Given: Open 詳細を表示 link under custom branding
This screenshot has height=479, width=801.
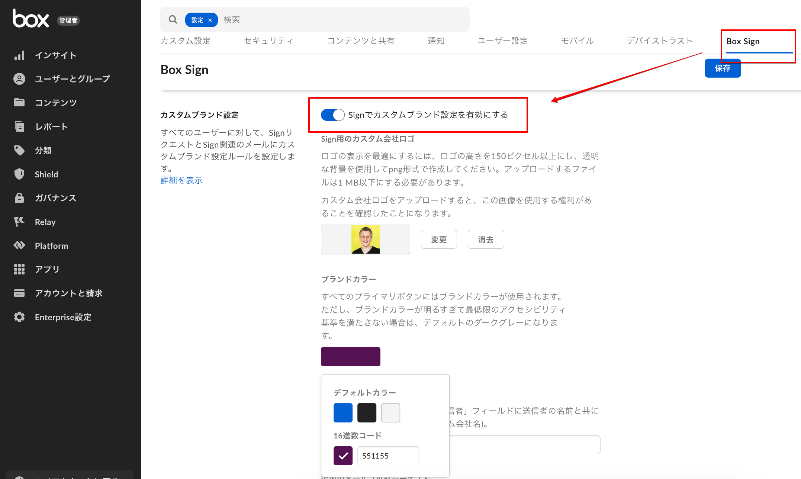Looking at the screenshot, I should [x=181, y=180].
